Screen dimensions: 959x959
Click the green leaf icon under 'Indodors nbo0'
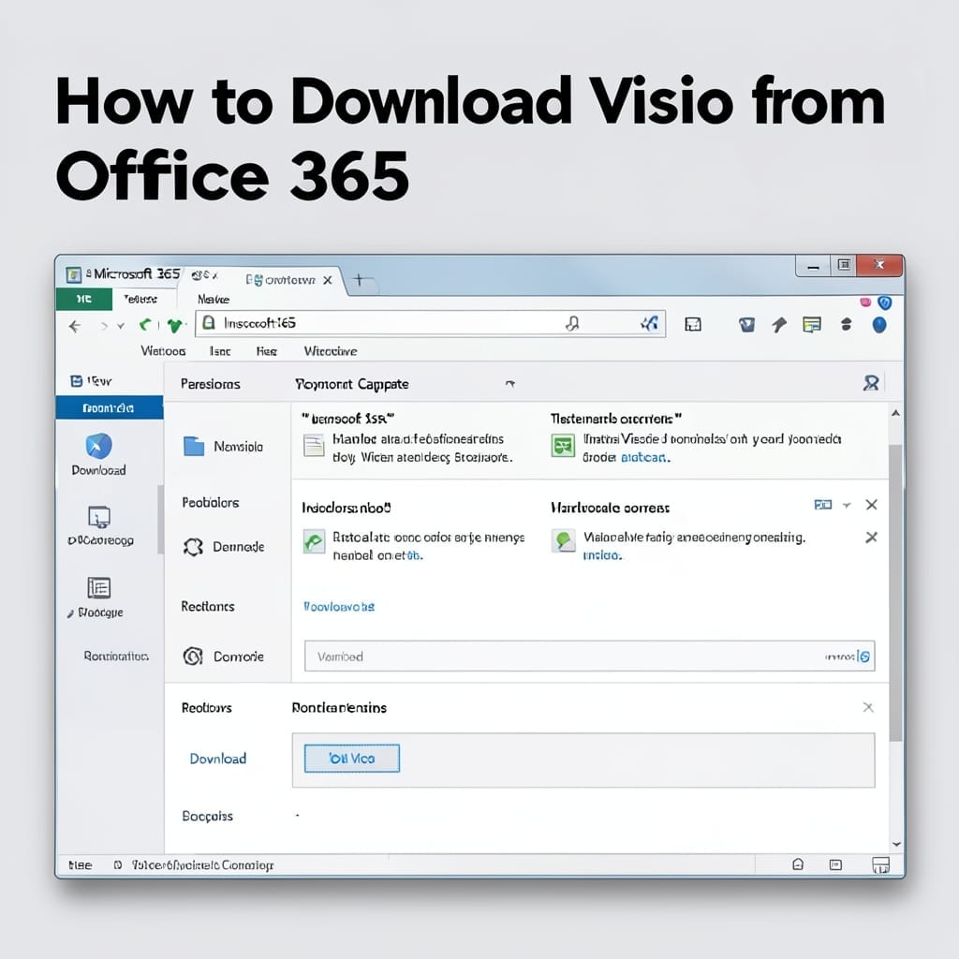point(315,542)
